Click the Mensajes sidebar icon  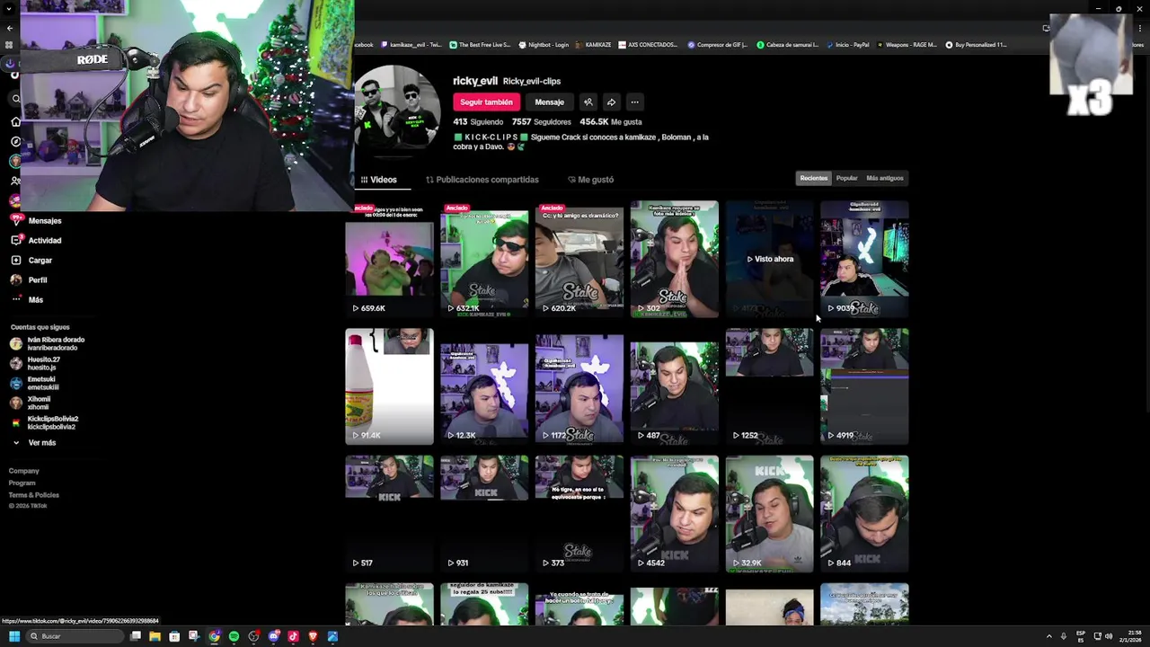pos(15,220)
